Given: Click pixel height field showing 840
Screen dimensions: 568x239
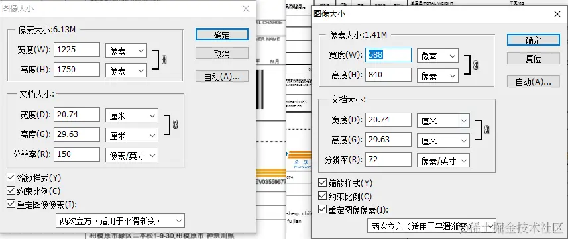Looking at the screenshot, I should coord(388,75).
